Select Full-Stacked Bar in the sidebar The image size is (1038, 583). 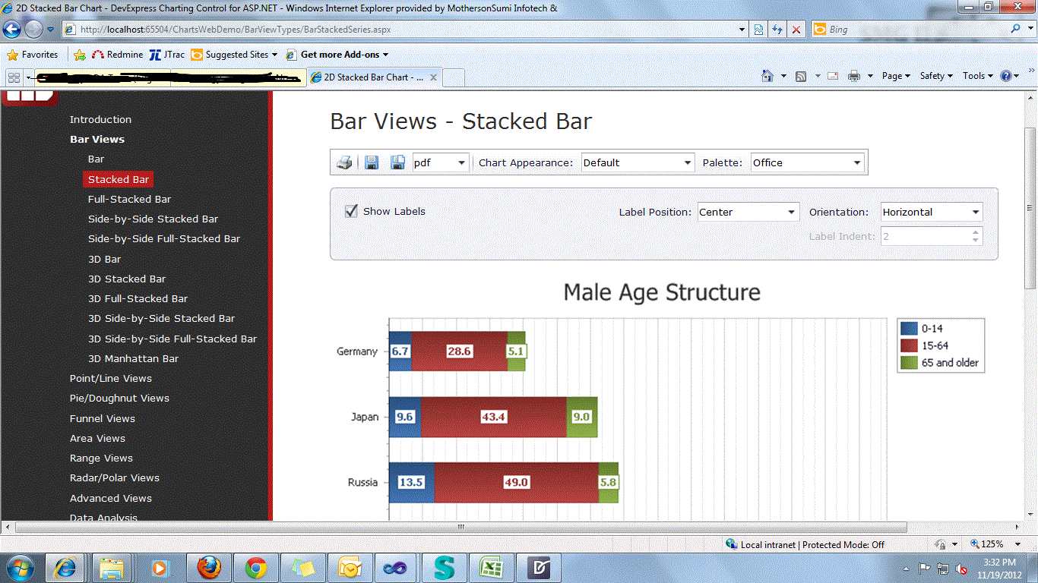[129, 199]
